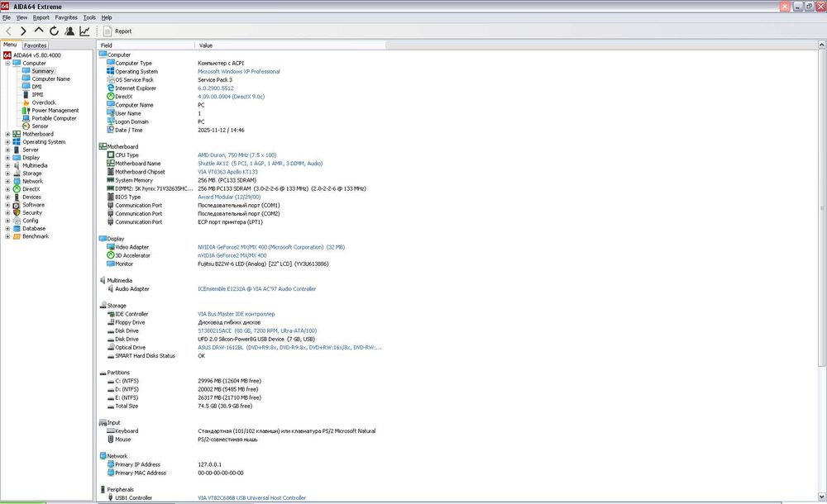The height and width of the screenshot is (504, 827).
Task: Open the Manage User toolbar icon
Action: point(69,31)
